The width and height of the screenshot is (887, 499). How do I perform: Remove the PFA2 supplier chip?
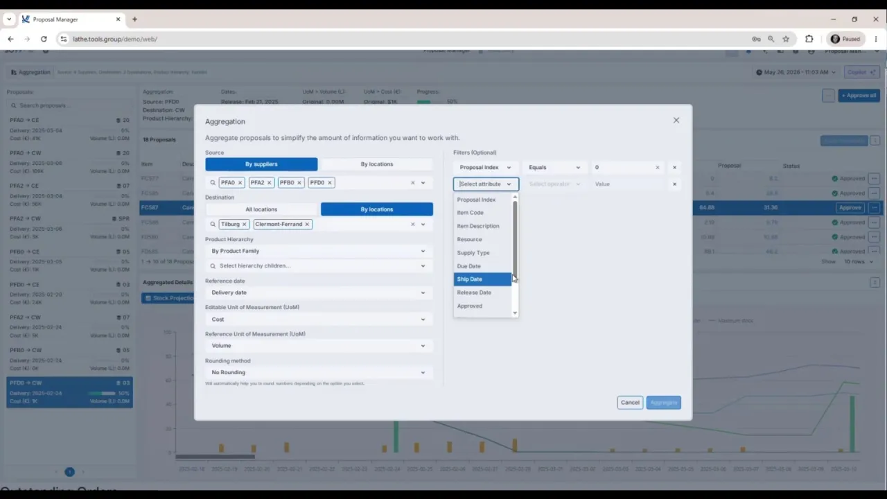[x=269, y=183]
